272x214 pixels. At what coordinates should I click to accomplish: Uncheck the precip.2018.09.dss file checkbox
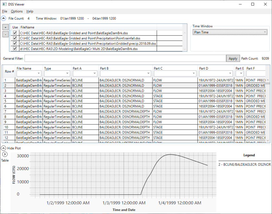point(15,44)
